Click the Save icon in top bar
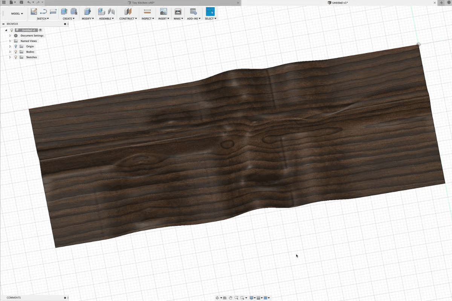452x301 pixels. (21, 2)
